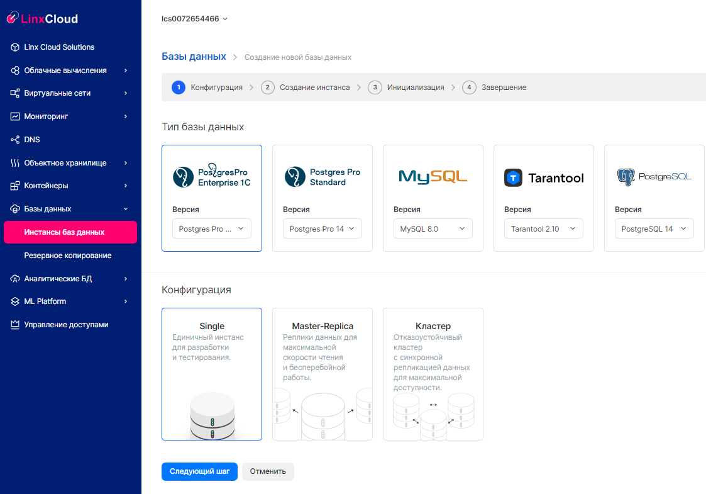
Task: Click the Master-Replica database illustration
Action: tap(323, 415)
